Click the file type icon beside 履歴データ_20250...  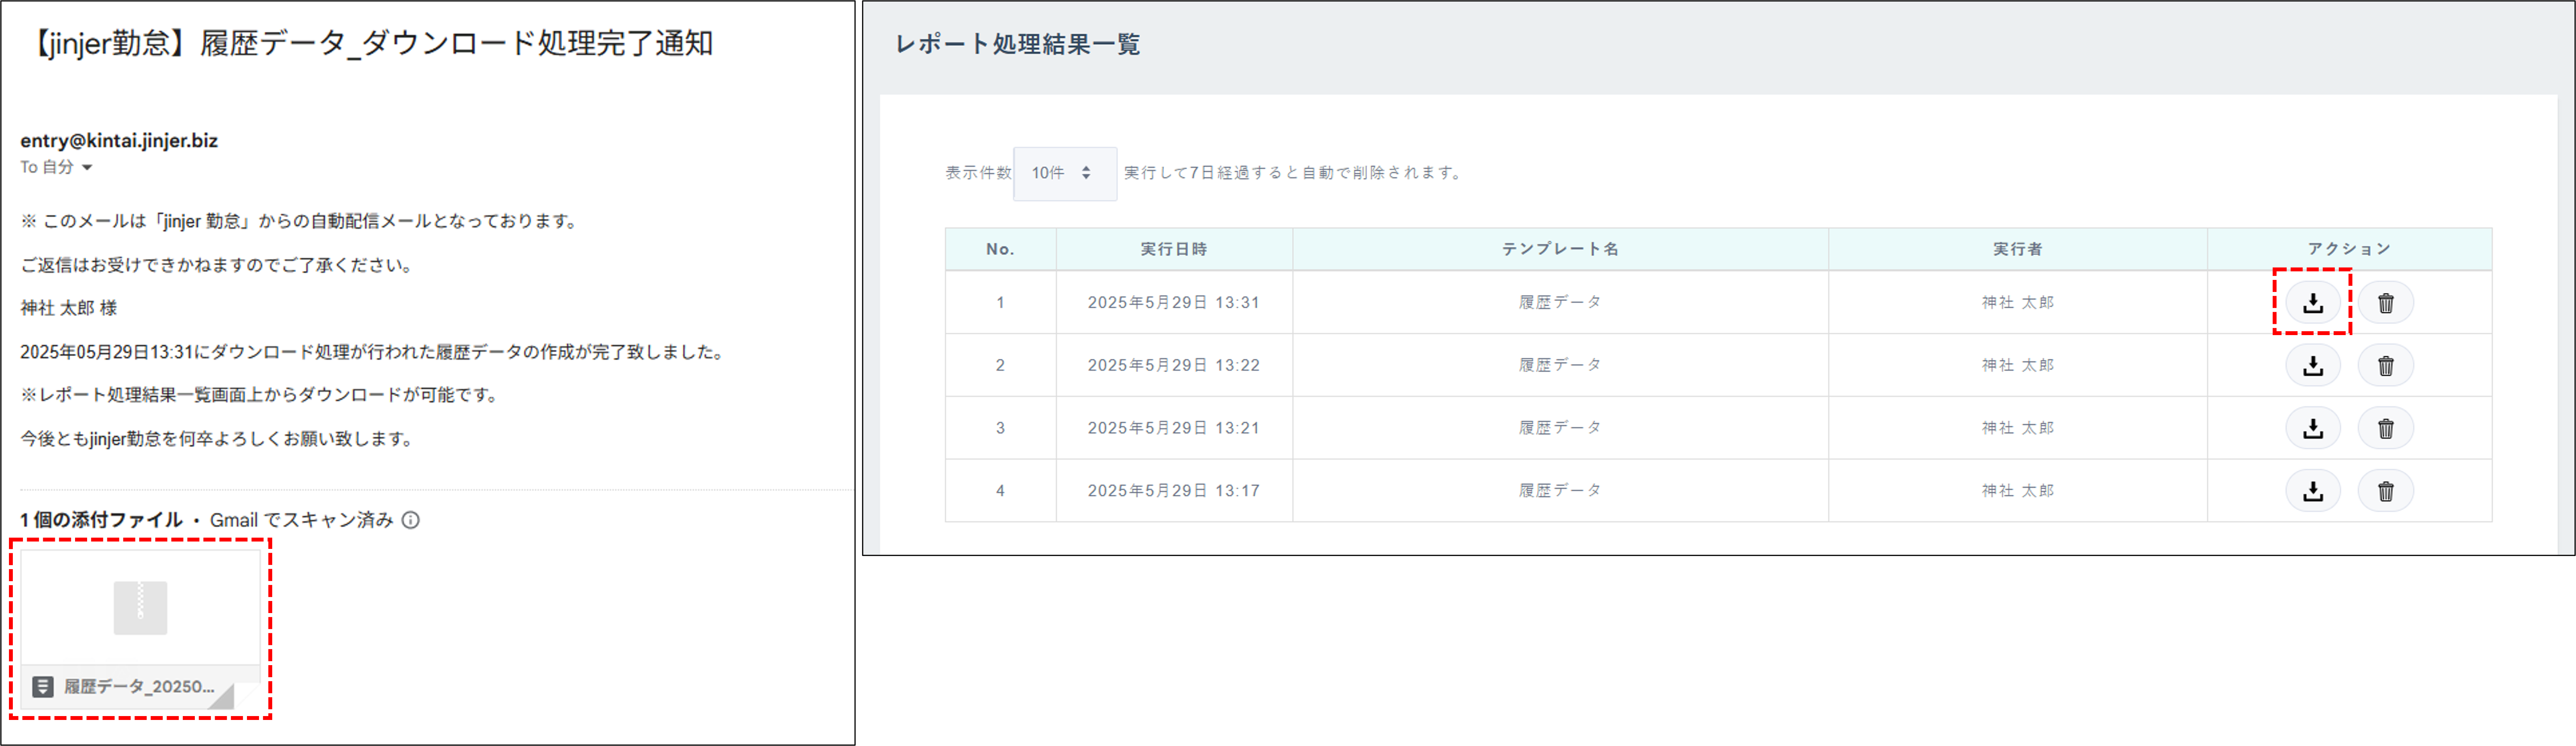pyautogui.click(x=43, y=687)
